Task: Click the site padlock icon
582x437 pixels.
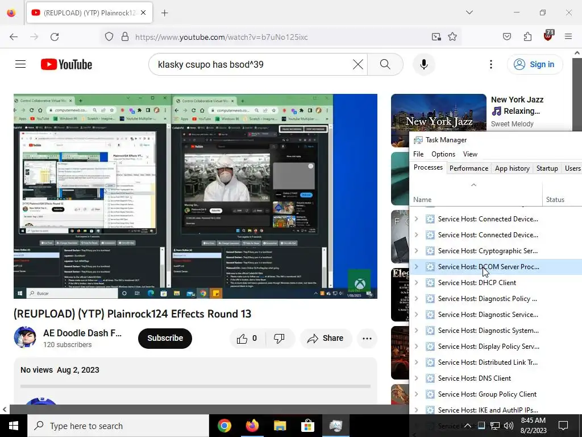Action: tap(125, 37)
